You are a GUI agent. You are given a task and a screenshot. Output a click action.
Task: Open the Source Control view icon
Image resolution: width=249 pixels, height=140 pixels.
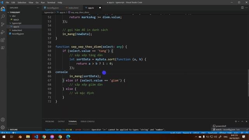coord(3,24)
